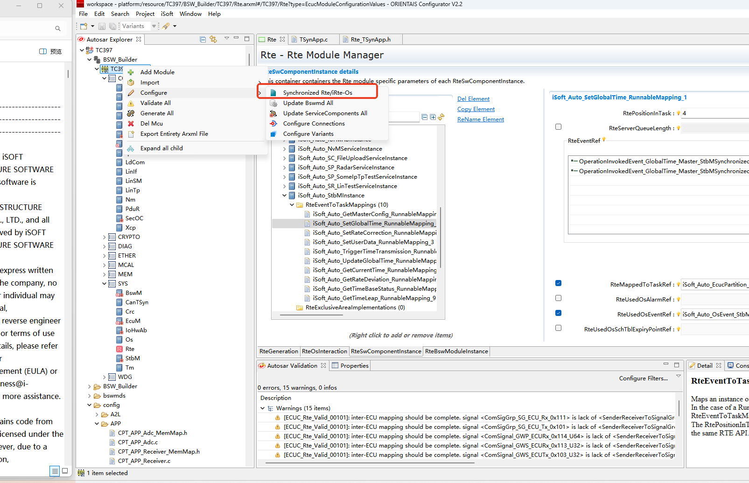The image size is (749, 483).
Task: Enable the RteServerQueueLength checkbox
Action: point(558,127)
